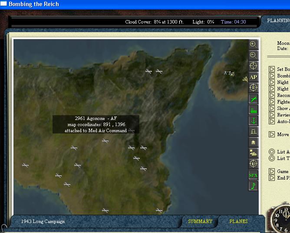290x233 pixels.
Task: Click the small city building icon
Action: coord(253,143)
